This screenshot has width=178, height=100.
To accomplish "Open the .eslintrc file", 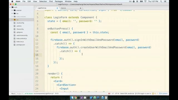I will (19, 26).
